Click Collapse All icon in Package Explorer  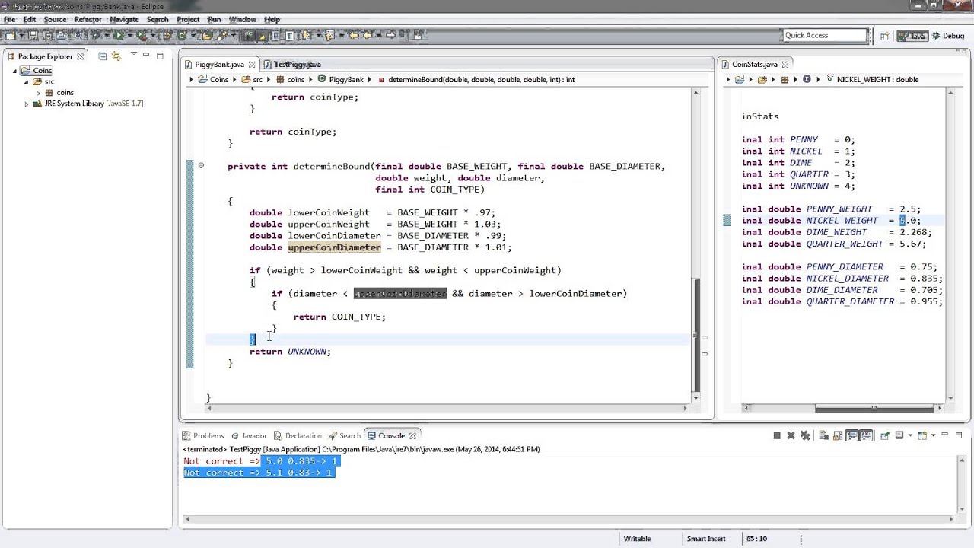pos(103,56)
